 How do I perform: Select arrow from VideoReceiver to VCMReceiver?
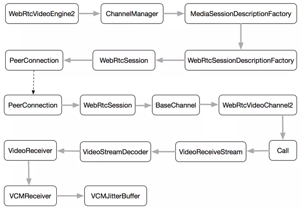(x=30, y=173)
